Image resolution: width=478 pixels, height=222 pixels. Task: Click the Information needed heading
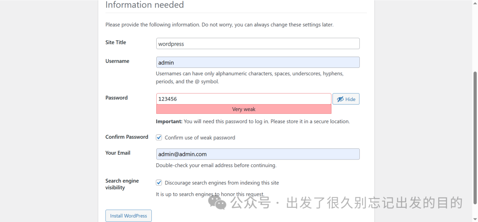point(144,5)
